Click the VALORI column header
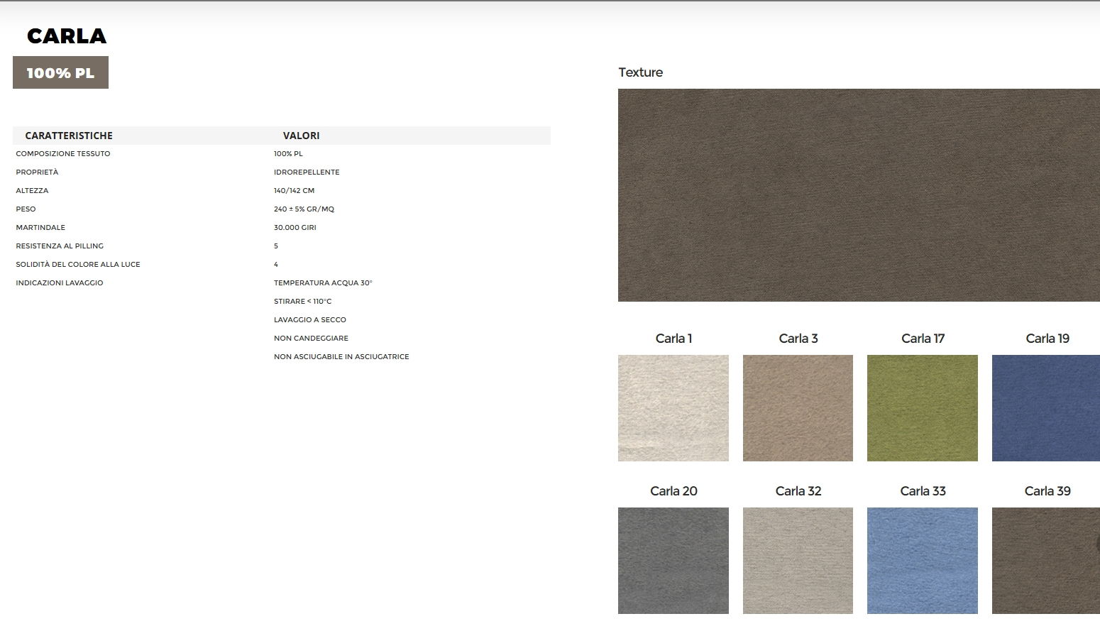The image size is (1100, 631). pos(301,136)
